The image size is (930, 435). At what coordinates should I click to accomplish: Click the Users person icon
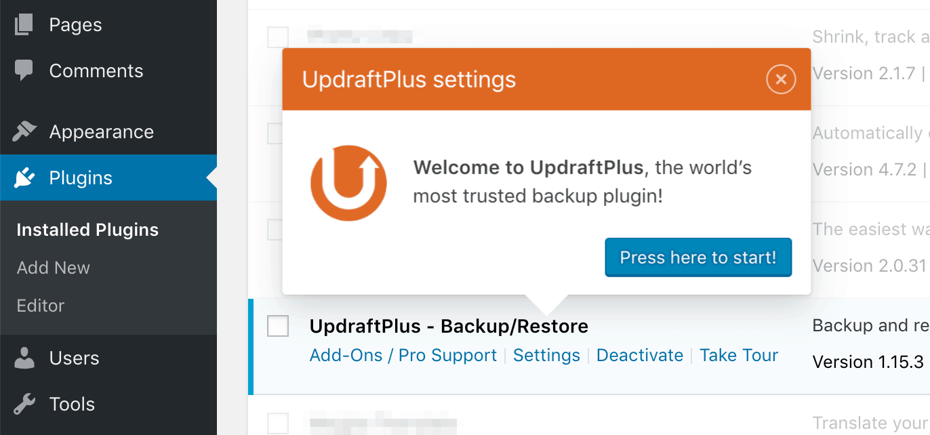pos(24,358)
